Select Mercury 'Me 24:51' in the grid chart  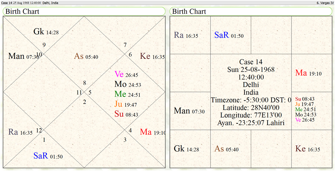coord(305,109)
